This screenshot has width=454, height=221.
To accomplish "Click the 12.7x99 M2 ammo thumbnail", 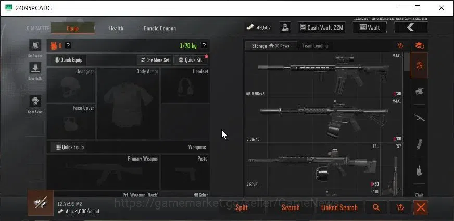I will coord(41,203).
